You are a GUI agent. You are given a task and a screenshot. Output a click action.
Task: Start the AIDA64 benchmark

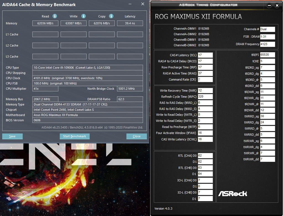(x=74, y=136)
